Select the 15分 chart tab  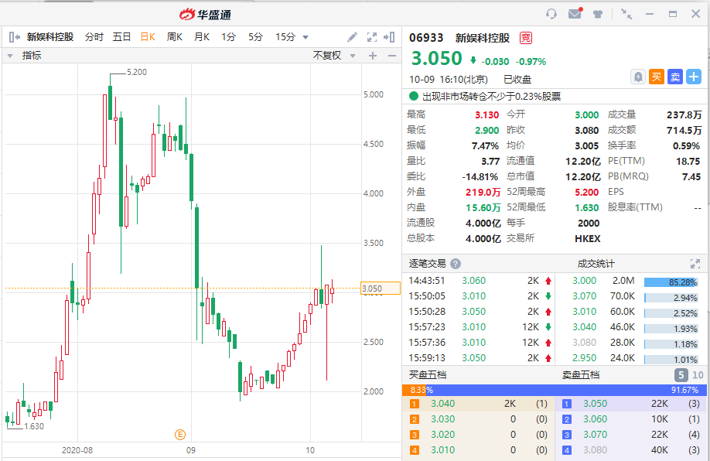point(285,37)
